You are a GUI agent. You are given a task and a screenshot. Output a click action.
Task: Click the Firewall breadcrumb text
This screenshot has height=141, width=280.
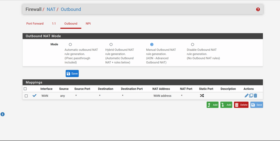coord(34,9)
